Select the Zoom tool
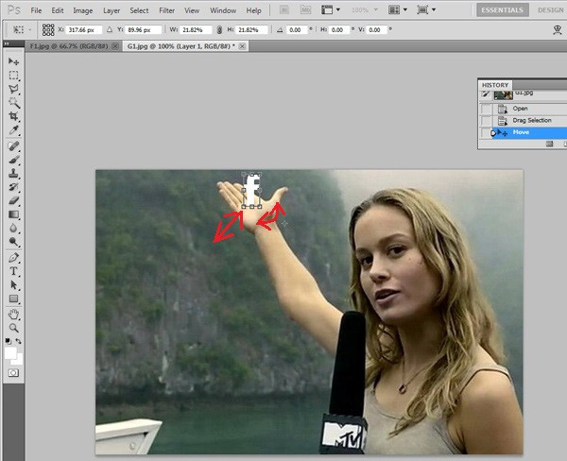The width and height of the screenshot is (567, 461). tap(13, 328)
